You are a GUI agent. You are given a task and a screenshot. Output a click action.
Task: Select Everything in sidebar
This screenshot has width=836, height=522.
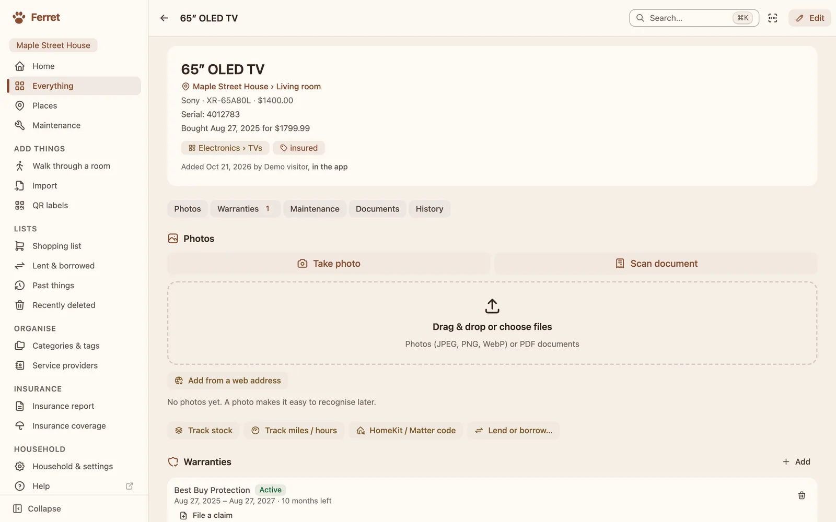point(74,86)
